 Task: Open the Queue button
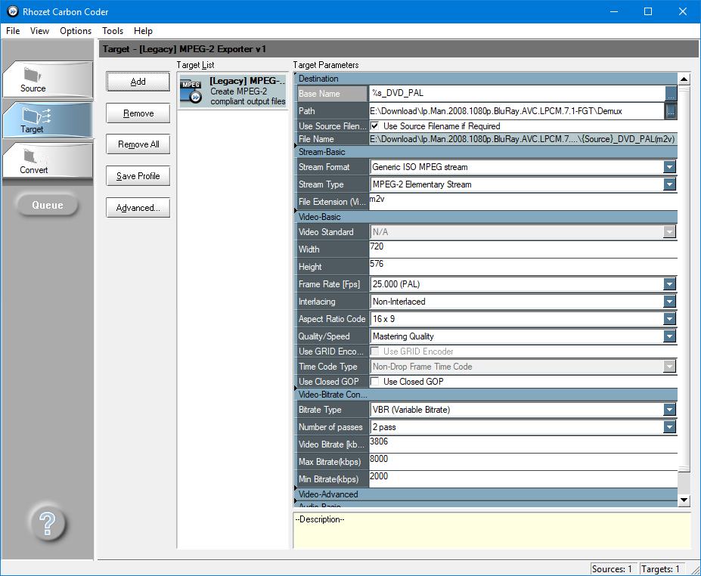48,205
